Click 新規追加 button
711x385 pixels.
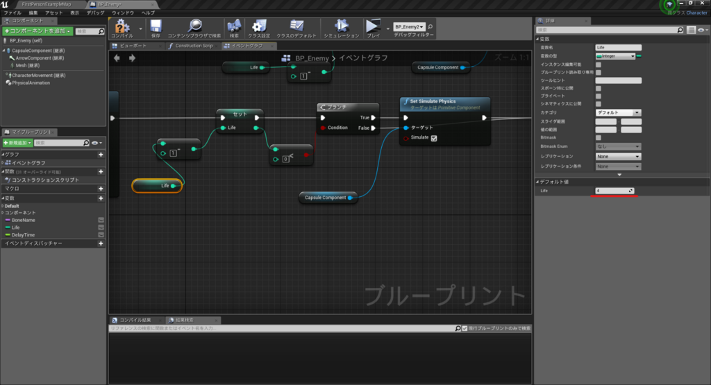coord(17,143)
